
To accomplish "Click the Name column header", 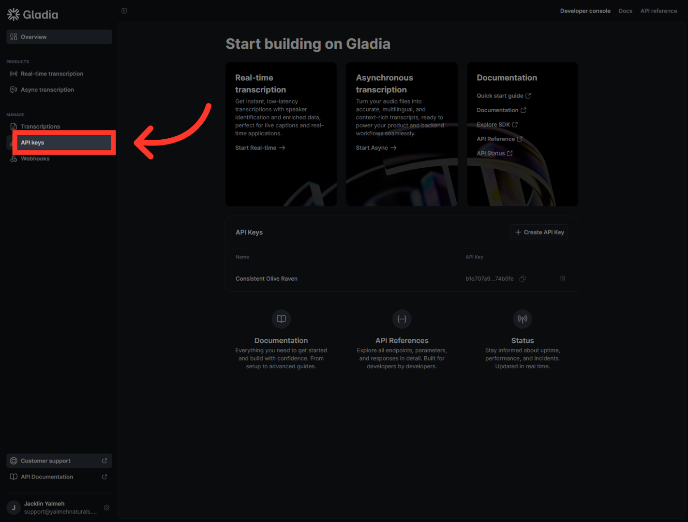I will pyautogui.click(x=242, y=257).
